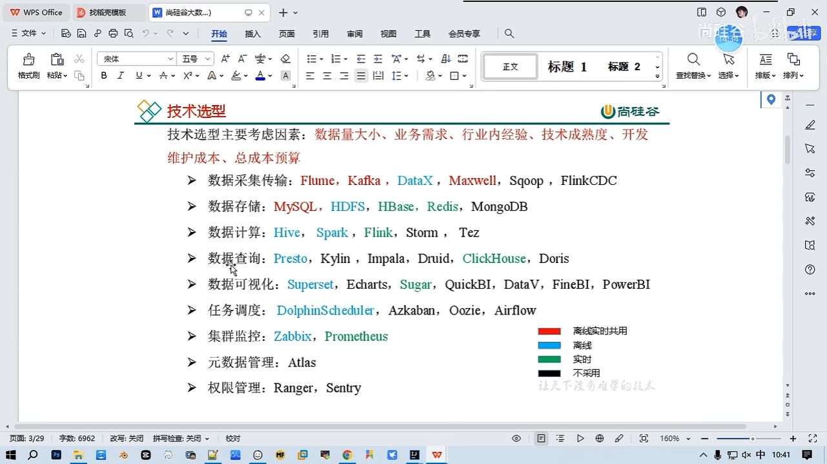This screenshot has width=827, height=464.
Task: Apply the 标题 1 heading style
Action: 567,66
